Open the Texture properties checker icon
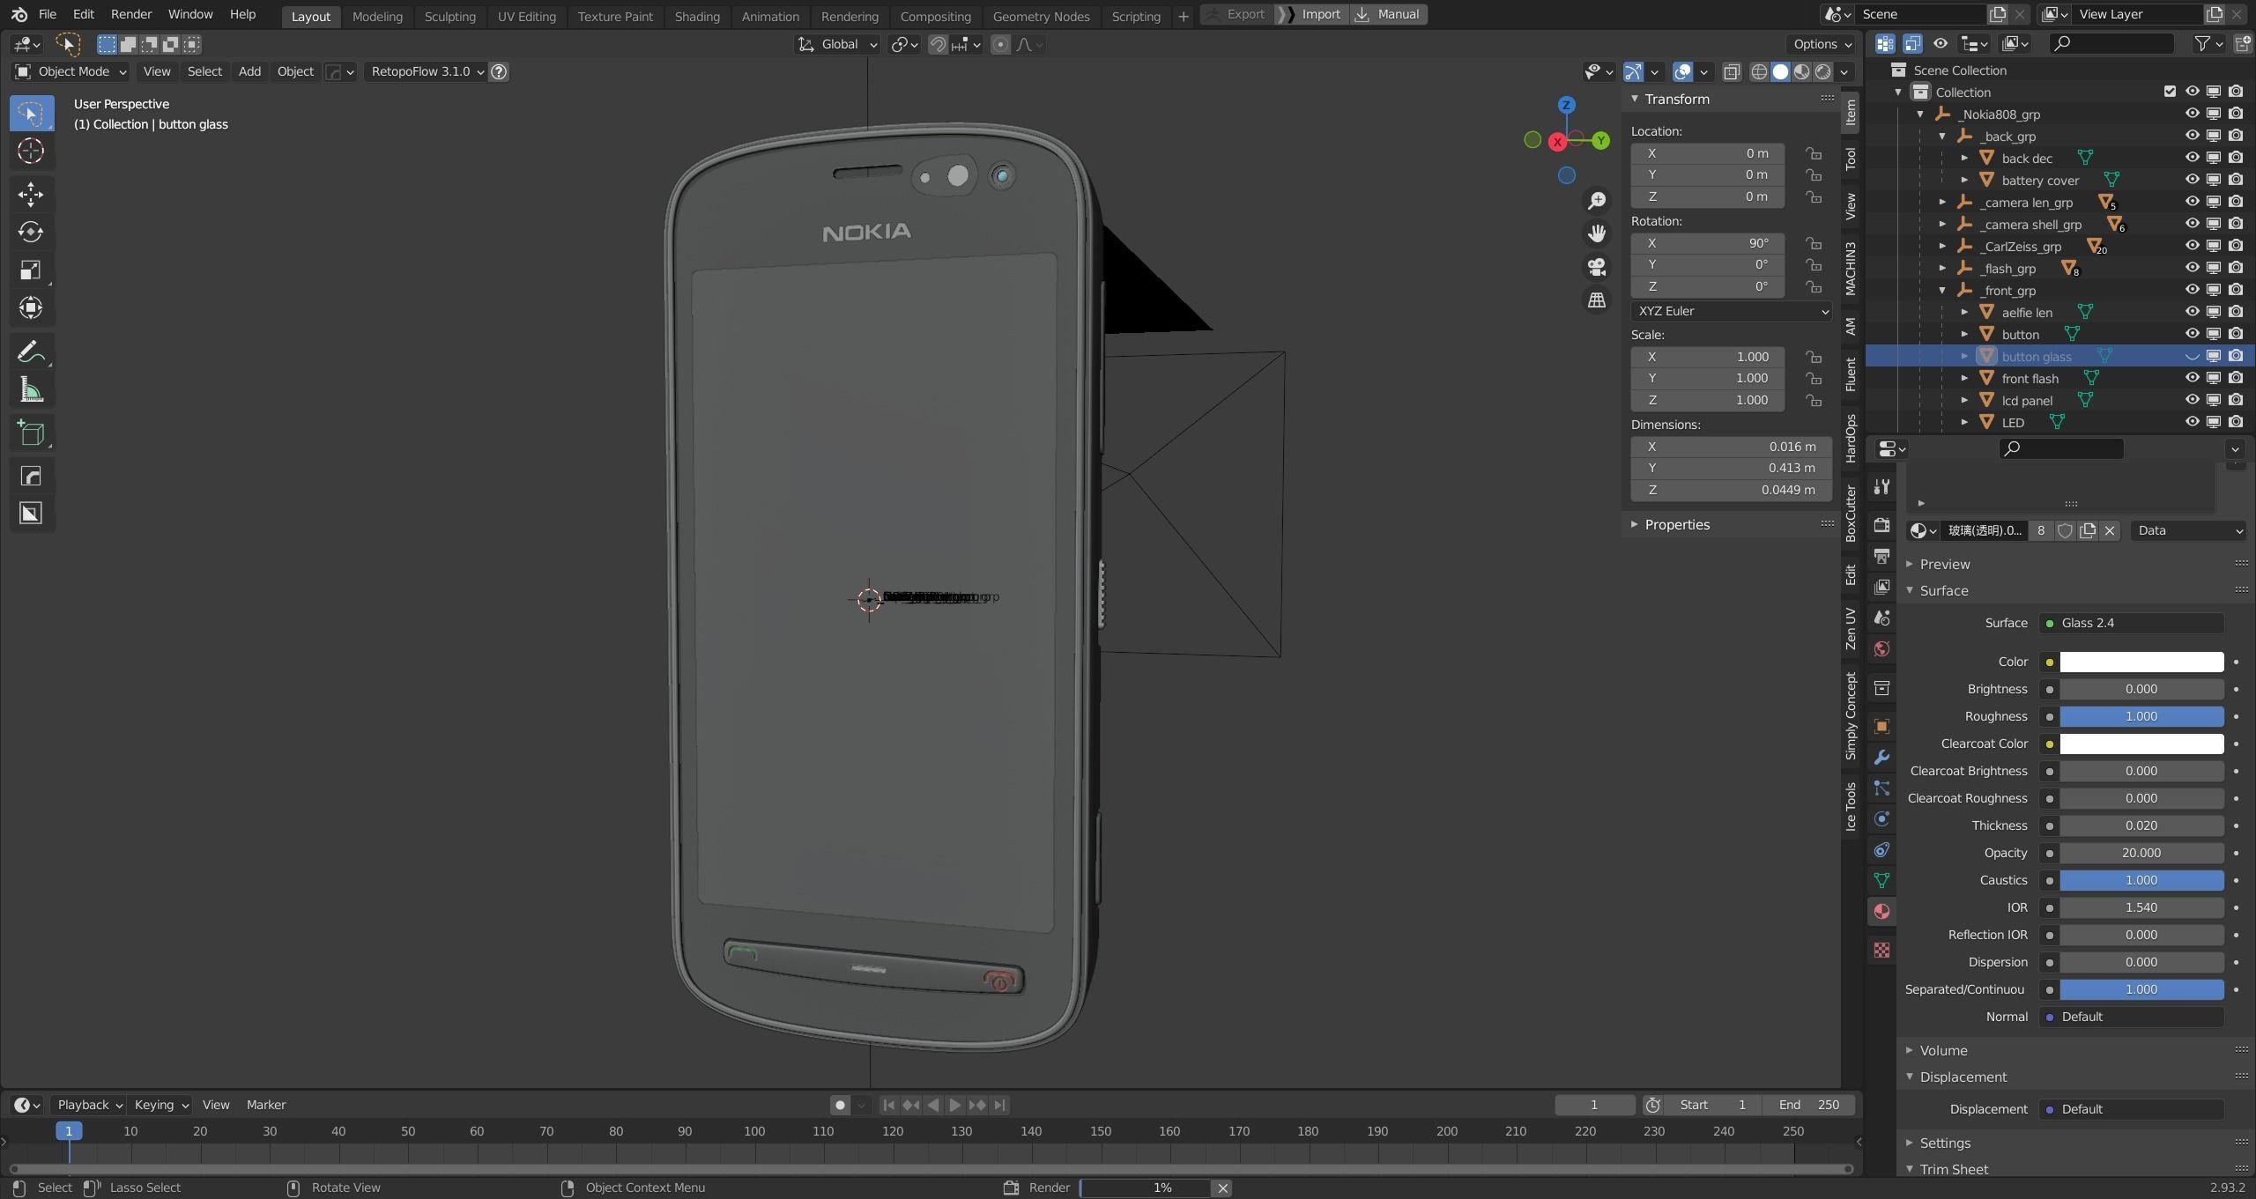 1881,950
